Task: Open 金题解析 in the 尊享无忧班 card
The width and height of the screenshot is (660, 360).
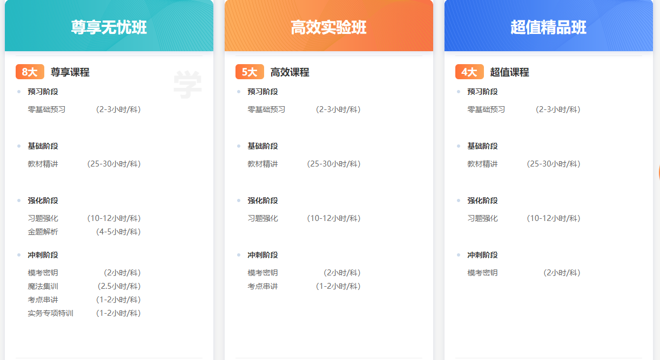Action: pyautogui.click(x=43, y=232)
